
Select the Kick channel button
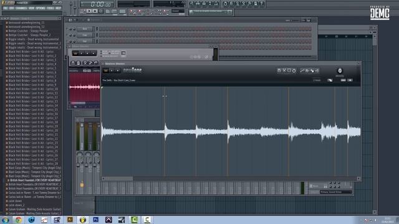tap(85, 29)
